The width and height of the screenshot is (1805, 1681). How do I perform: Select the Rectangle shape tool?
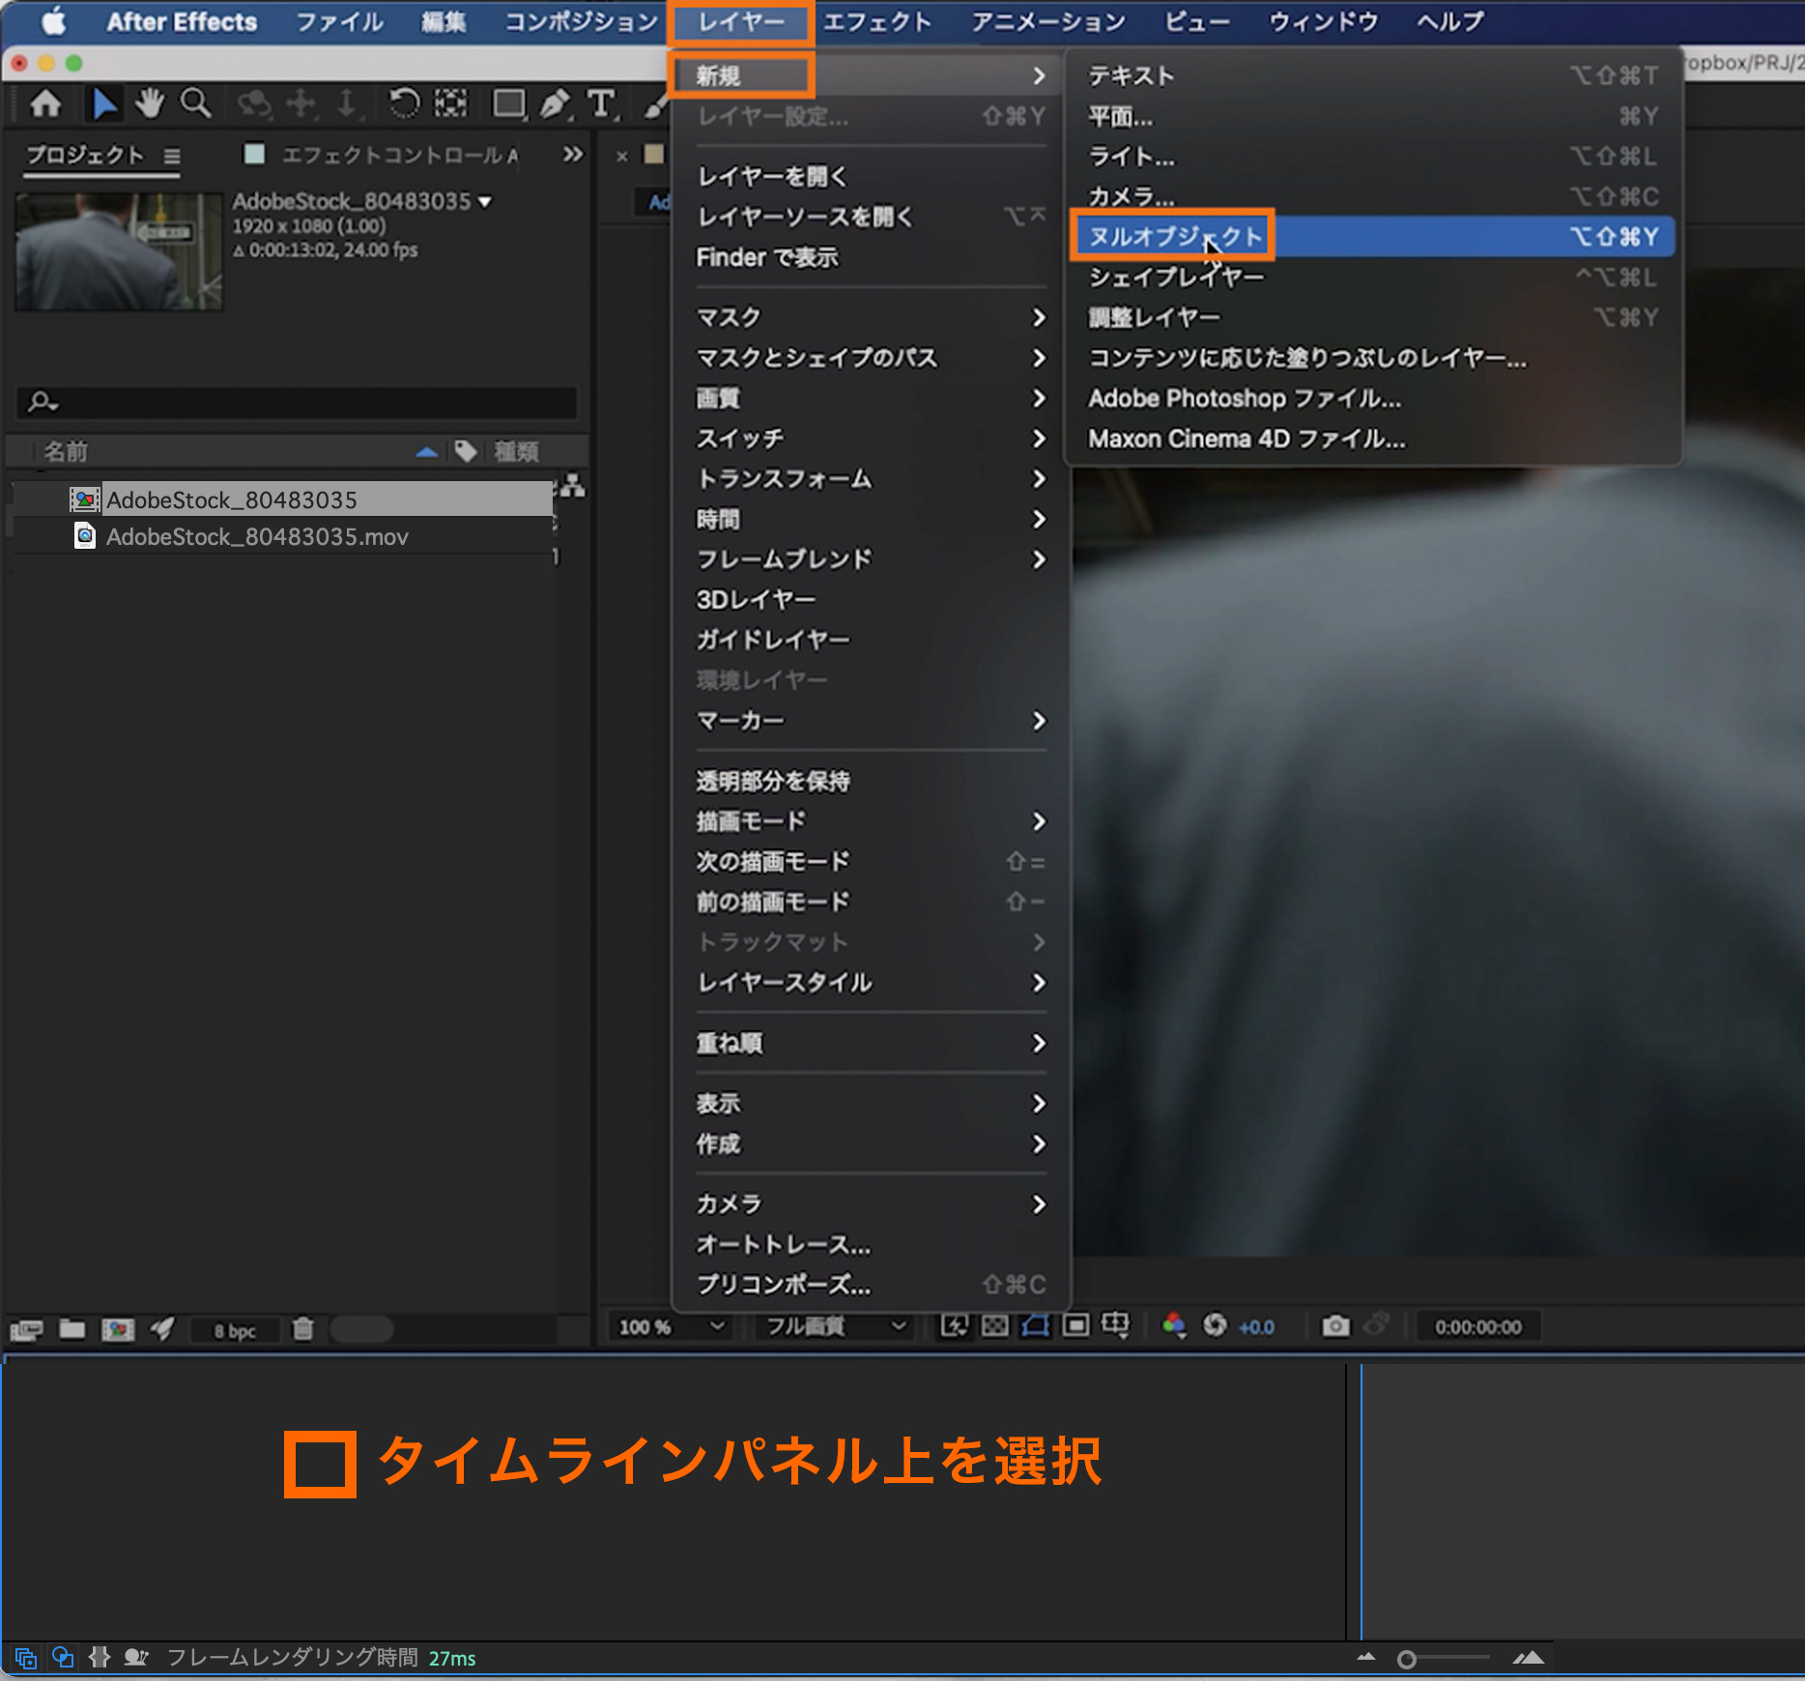pyautogui.click(x=508, y=103)
